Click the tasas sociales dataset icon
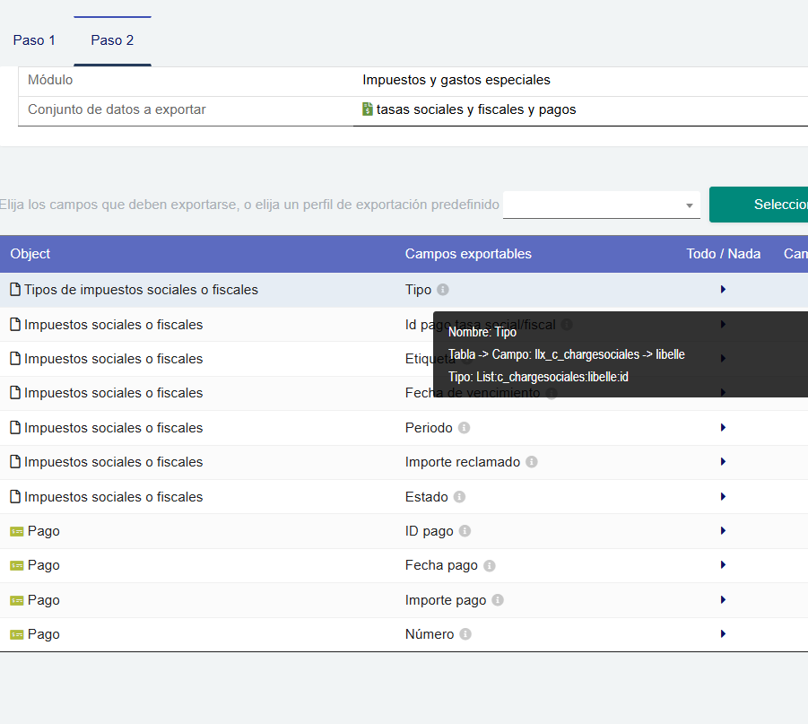Viewport: 808px width, 724px height. [368, 109]
